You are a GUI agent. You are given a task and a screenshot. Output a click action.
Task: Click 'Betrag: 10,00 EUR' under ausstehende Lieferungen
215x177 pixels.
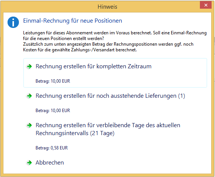53,111
